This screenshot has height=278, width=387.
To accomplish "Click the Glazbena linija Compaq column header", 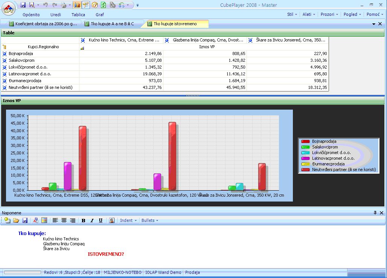I will click(205, 40).
